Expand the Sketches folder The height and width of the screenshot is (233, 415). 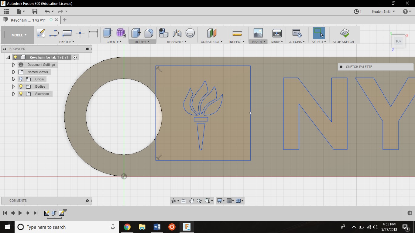(13, 94)
